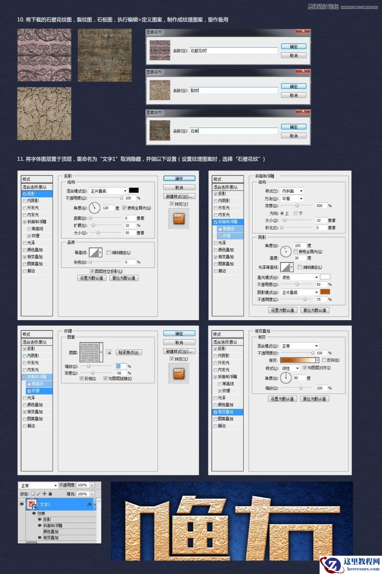Click the orange 阴影模式 color swatch
Viewport: 382px width, 574px height.
(325, 292)
